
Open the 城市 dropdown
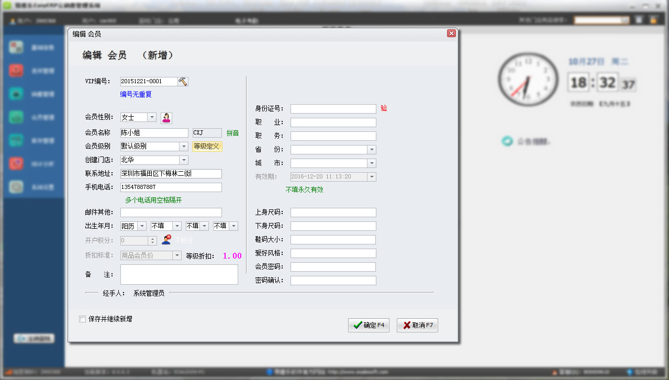coord(372,163)
